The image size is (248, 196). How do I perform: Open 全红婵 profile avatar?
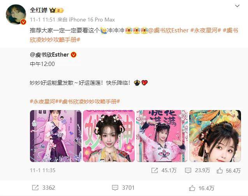point(16,14)
